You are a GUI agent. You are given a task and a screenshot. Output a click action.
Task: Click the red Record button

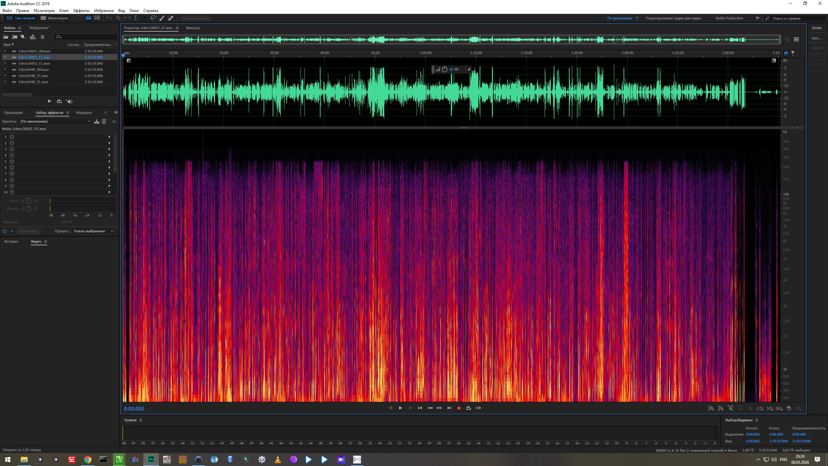click(x=459, y=408)
